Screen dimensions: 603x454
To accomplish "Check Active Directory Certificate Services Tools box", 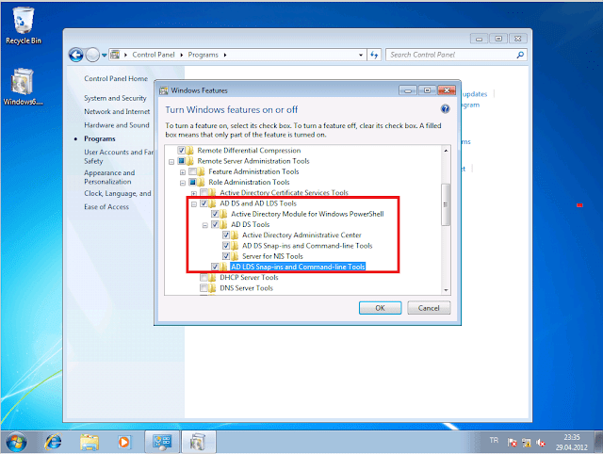I will point(204,192).
